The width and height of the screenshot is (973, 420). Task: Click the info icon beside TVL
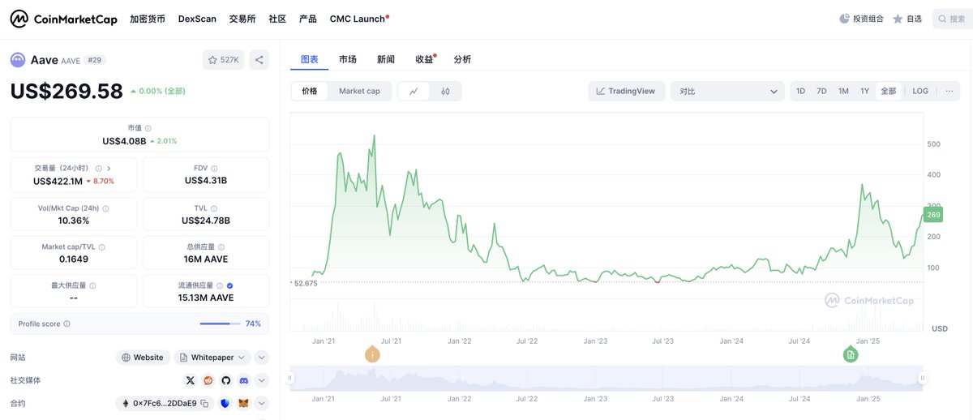click(215, 208)
